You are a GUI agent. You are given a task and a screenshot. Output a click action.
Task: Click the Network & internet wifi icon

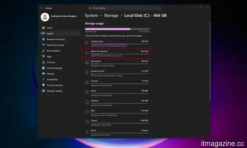(x=43, y=45)
